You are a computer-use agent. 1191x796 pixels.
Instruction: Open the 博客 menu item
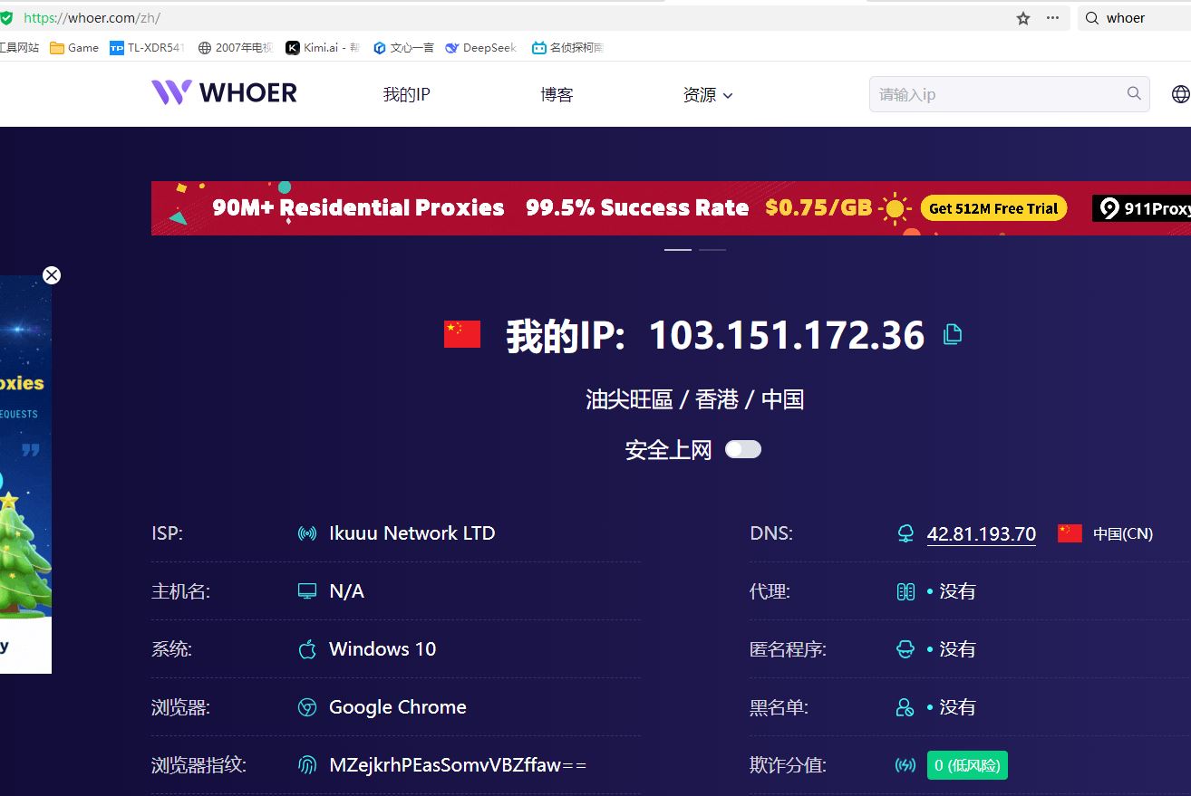pos(557,94)
